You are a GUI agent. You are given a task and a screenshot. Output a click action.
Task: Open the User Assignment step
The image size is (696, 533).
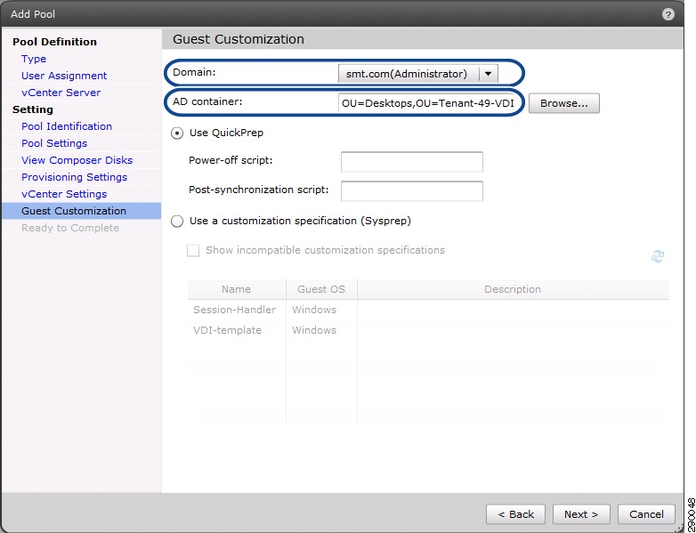point(64,76)
